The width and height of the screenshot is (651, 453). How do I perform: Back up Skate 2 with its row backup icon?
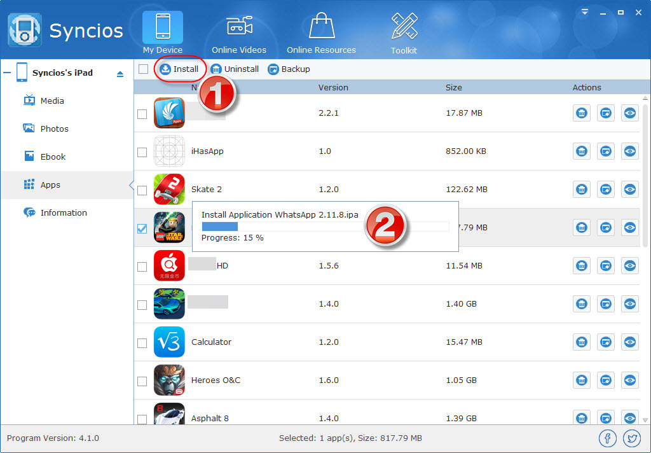[606, 190]
